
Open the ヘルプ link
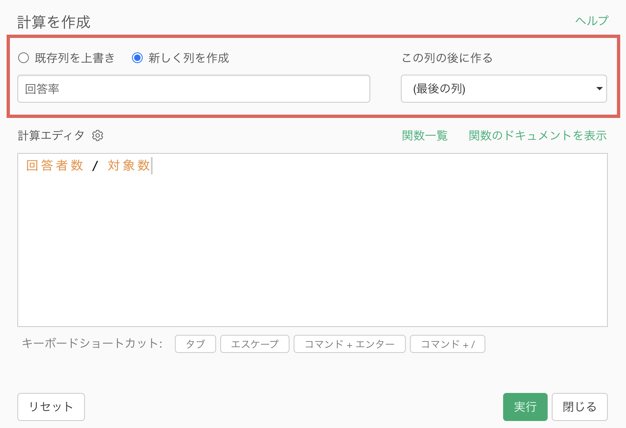point(592,21)
